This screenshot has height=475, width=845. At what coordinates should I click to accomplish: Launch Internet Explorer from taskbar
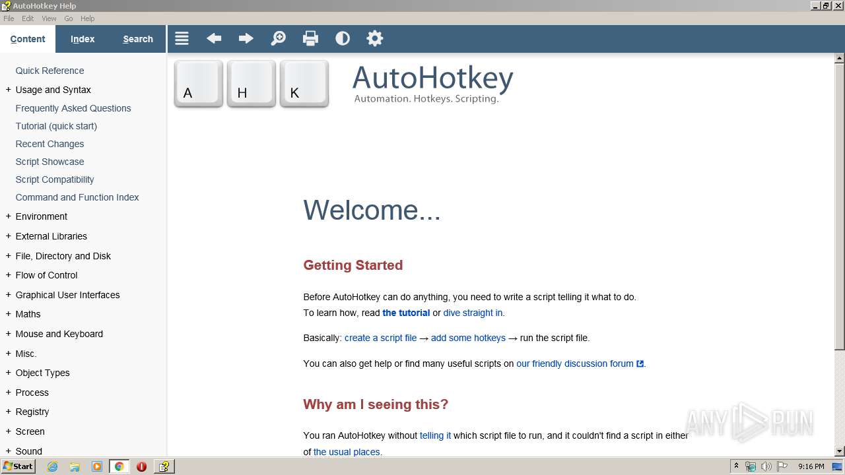52,466
